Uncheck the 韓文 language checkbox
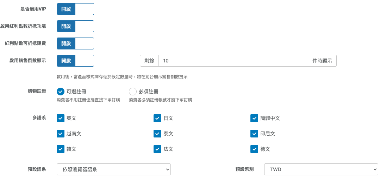Image resolution: width=386 pixels, height=182 pixels. [61, 149]
